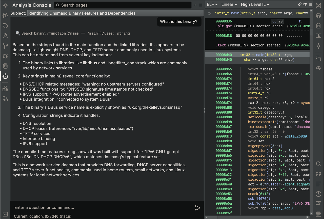
Task: Click the data_268d0 reference
Action: pyautogui.click(x=296, y=136)
